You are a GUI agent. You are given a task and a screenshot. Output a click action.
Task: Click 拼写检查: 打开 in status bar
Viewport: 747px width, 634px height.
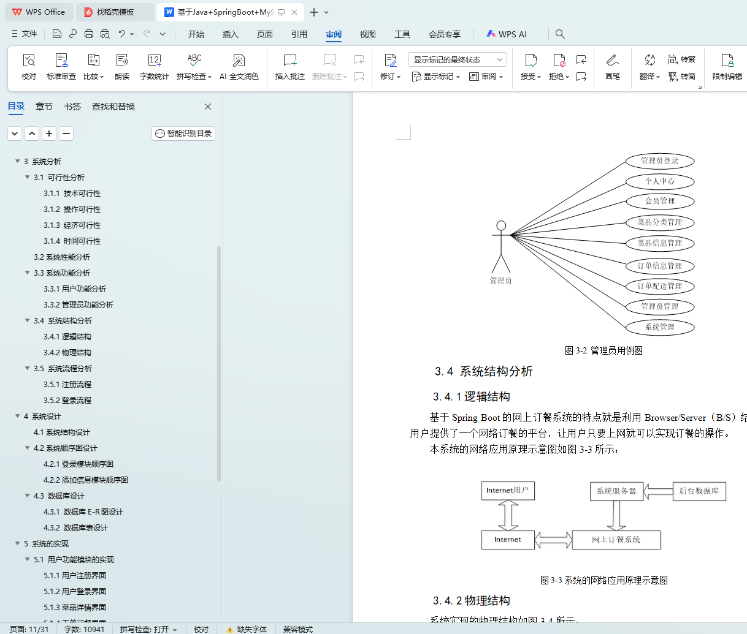[x=148, y=629]
